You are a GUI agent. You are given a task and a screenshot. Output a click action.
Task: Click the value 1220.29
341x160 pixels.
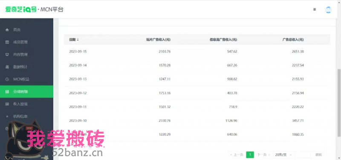[x=165, y=134]
